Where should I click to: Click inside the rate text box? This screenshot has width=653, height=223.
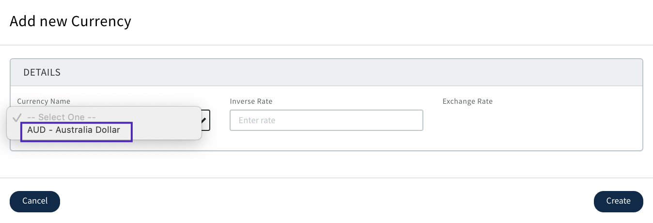[326, 120]
